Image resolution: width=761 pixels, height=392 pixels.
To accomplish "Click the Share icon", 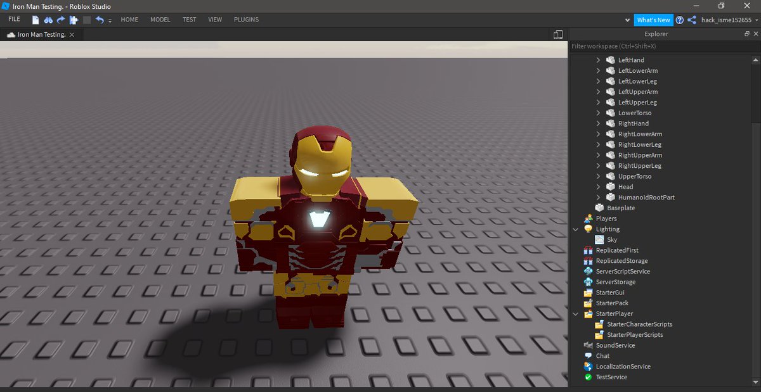I will point(691,20).
